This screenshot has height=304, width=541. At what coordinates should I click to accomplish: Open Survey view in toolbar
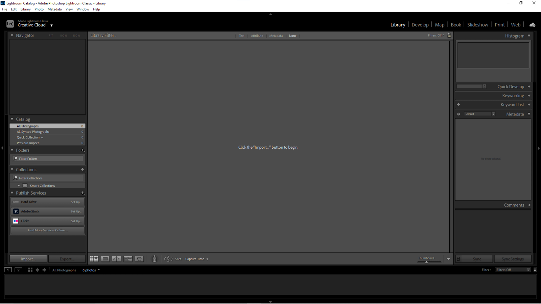[x=128, y=259]
